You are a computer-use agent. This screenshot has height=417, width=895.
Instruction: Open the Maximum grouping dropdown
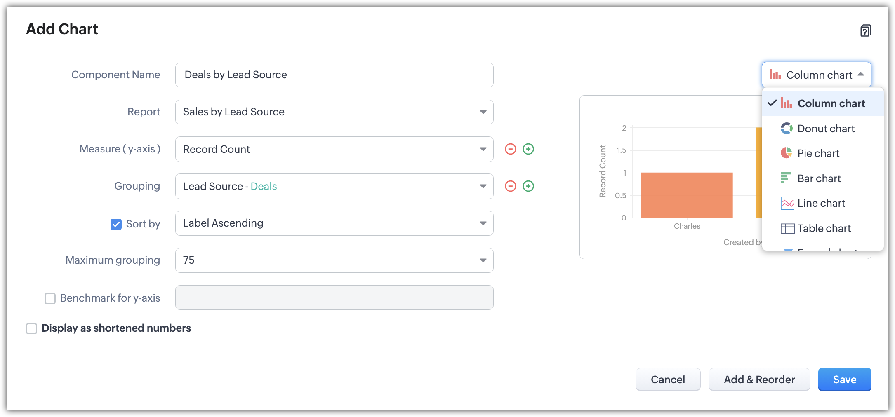[x=334, y=260]
